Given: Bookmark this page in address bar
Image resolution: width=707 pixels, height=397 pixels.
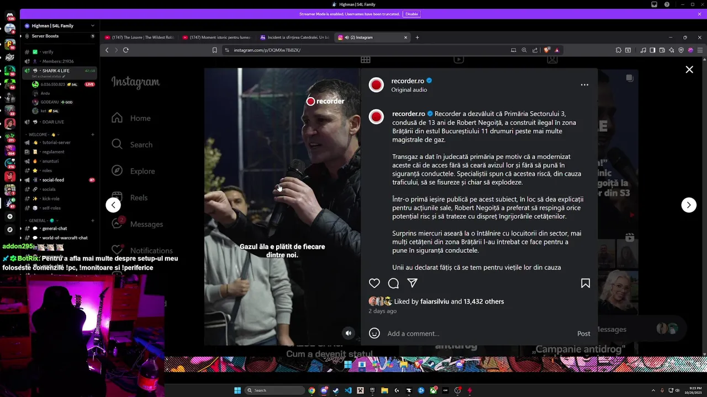Looking at the screenshot, I should click(215, 50).
